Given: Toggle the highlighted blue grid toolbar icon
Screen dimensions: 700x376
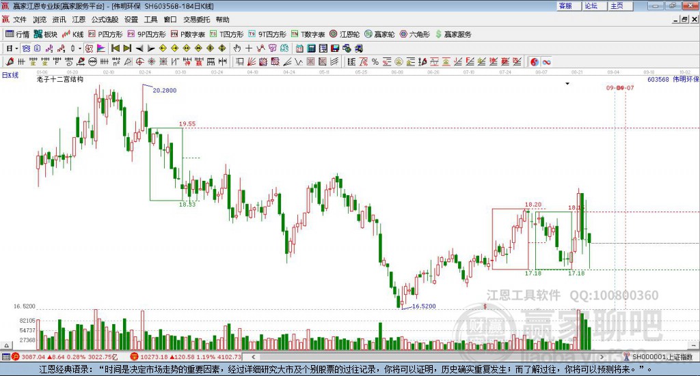Looking at the screenshot, I should coord(26,48).
